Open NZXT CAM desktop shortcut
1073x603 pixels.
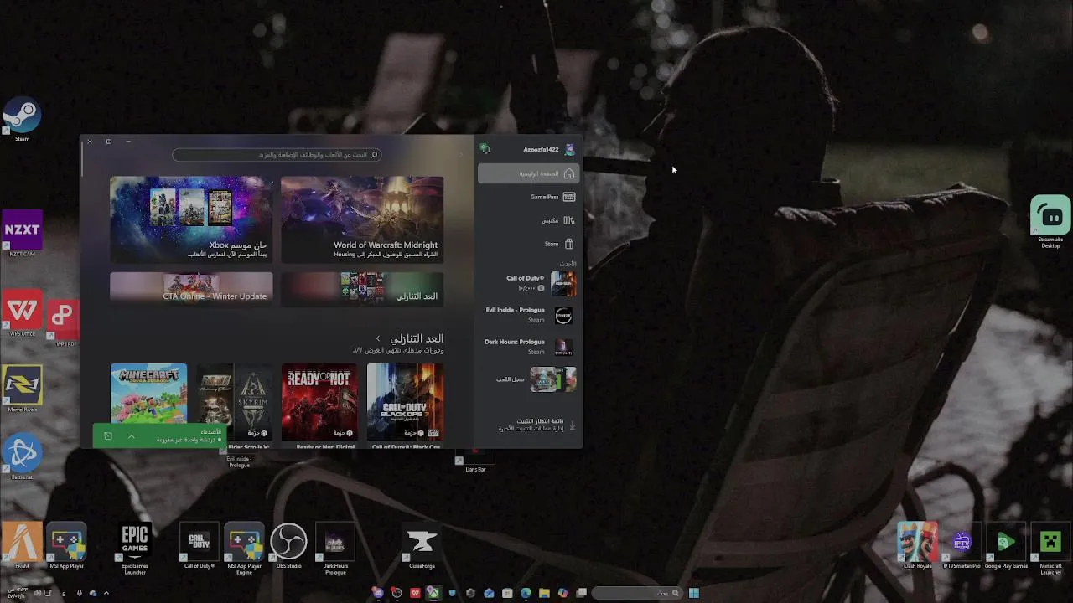(x=23, y=234)
